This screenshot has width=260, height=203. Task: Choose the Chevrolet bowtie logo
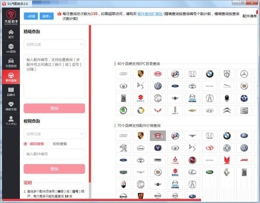192,110
